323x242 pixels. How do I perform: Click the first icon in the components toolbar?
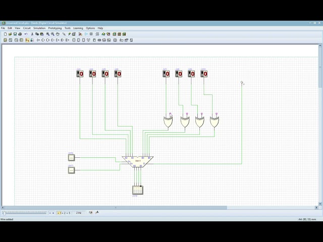pyautogui.click(x=6, y=40)
